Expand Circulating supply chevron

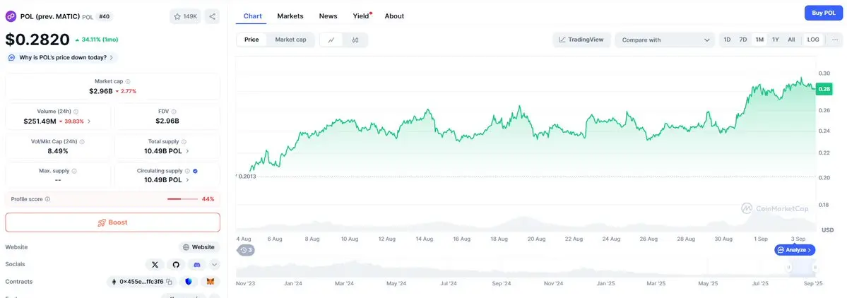(x=187, y=180)
